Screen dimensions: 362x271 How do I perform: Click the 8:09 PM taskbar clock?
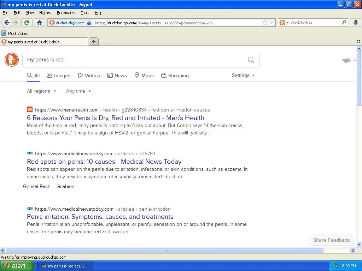pyautogui.click(x=349, y=266)
